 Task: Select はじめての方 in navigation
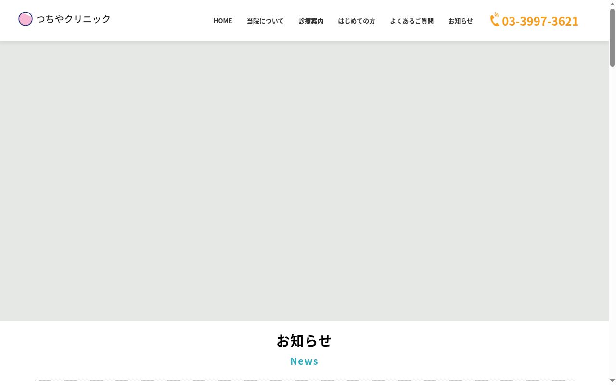pos(357,21)
